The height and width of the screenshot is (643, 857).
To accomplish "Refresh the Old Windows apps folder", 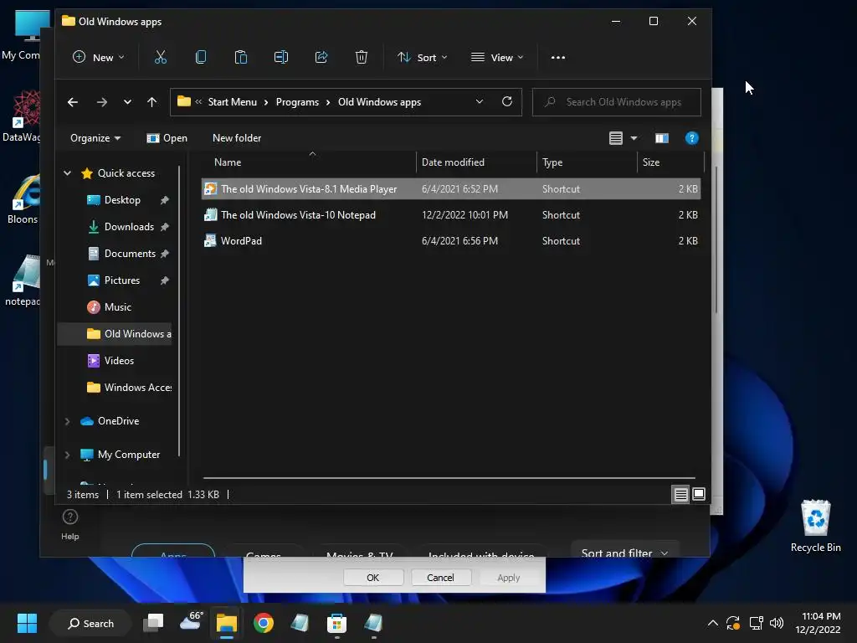I will [507, 101].
